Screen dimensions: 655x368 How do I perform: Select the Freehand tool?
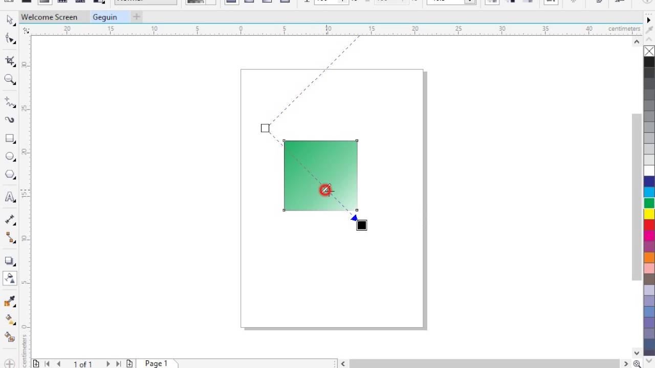[x=10, y=102]
